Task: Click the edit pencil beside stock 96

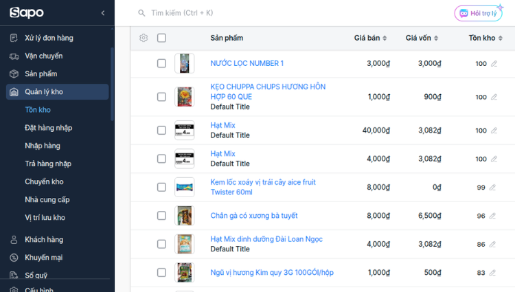Action: tap(492, 216)
